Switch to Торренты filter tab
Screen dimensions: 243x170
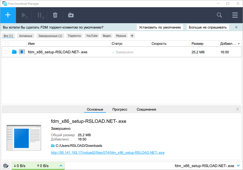(74, 36)
